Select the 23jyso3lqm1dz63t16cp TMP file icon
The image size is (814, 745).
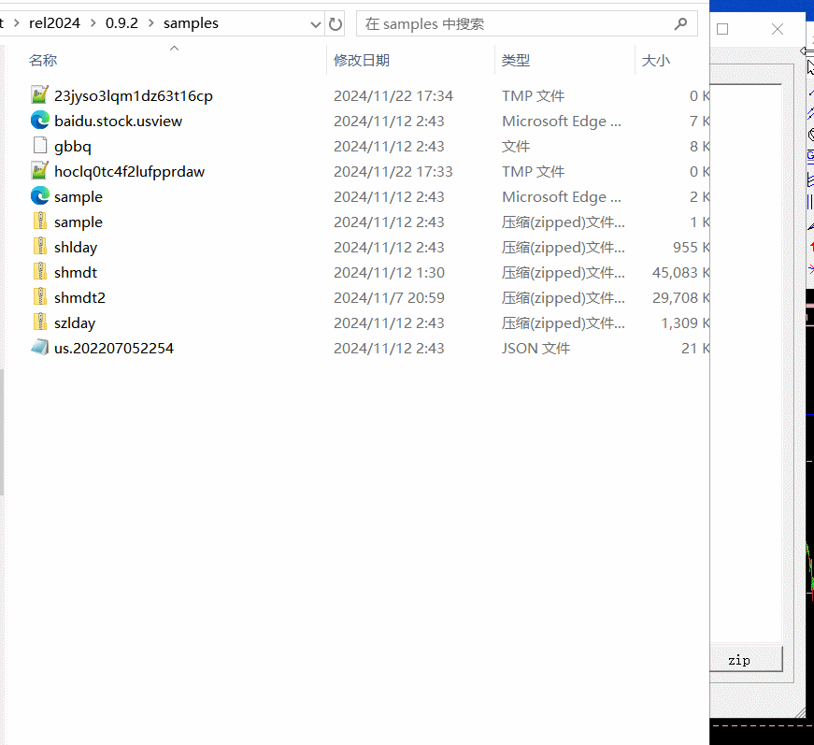point(39,95)
